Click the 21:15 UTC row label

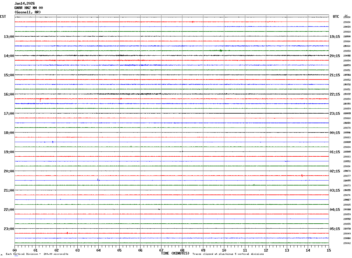(335, 75)
